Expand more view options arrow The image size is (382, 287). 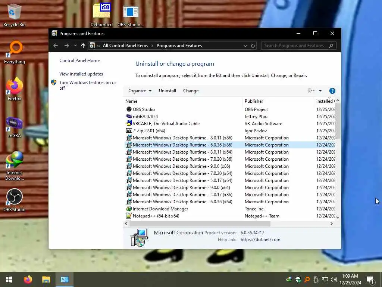[x=320, y=91]
